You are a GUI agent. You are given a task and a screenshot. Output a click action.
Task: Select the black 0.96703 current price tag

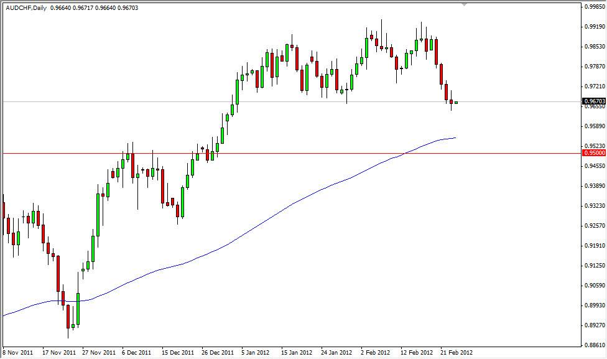pos(593,101)
